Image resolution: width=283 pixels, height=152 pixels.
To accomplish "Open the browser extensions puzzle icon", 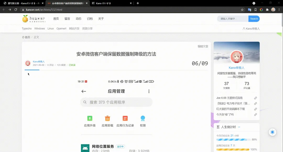I will pos(267,10).
